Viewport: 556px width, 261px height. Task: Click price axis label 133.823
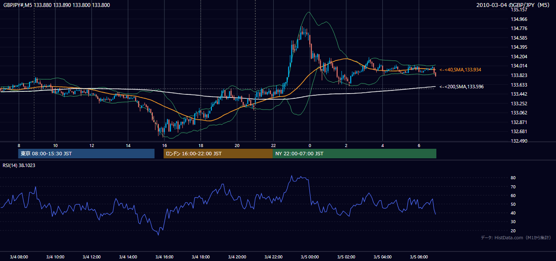point(519,75)
